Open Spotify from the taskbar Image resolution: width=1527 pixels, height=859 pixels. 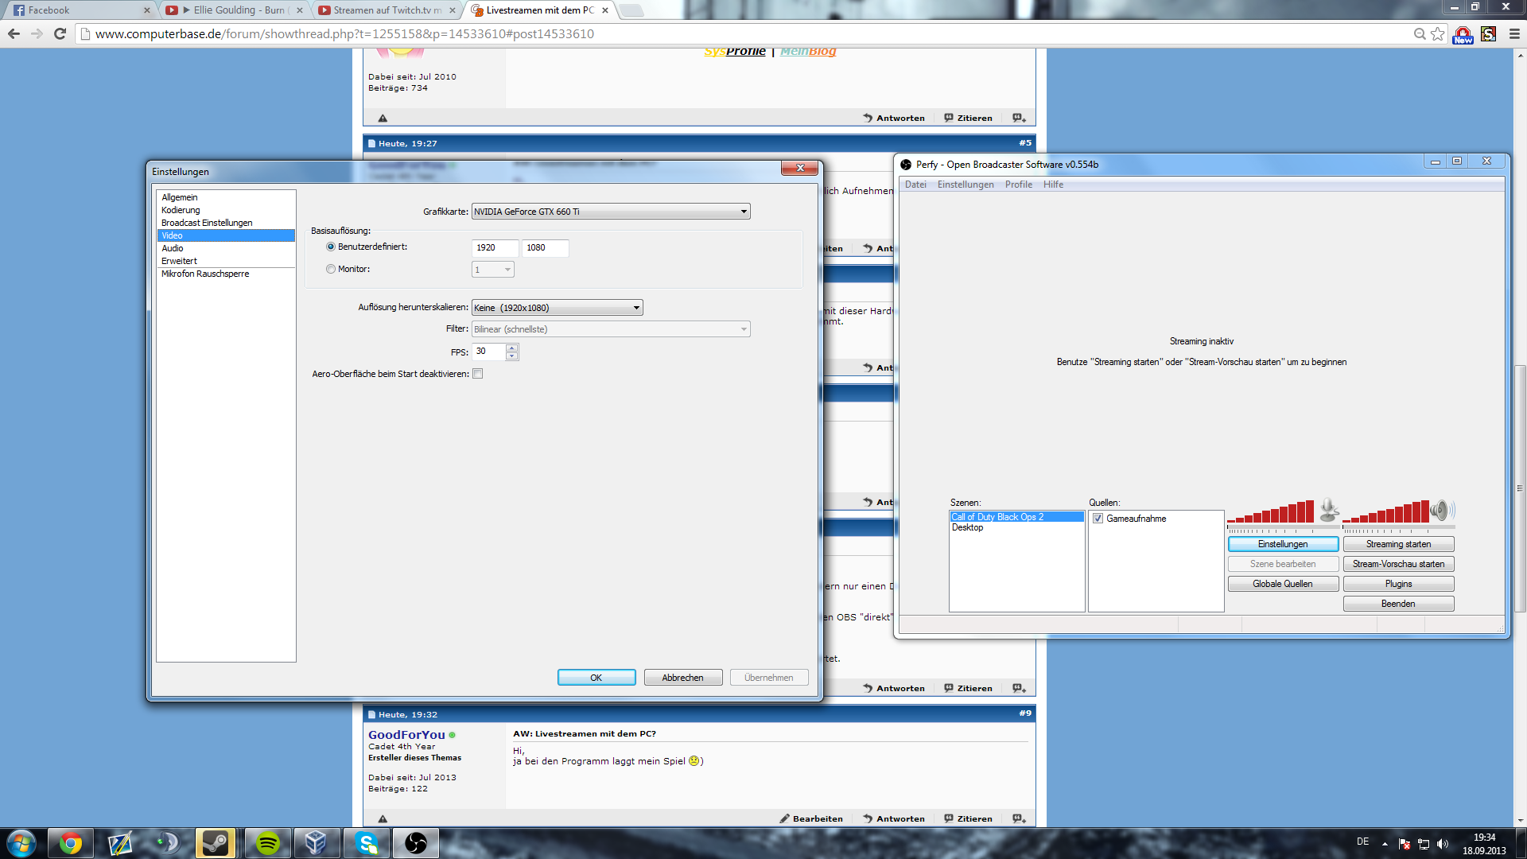[x=268, y=843]
